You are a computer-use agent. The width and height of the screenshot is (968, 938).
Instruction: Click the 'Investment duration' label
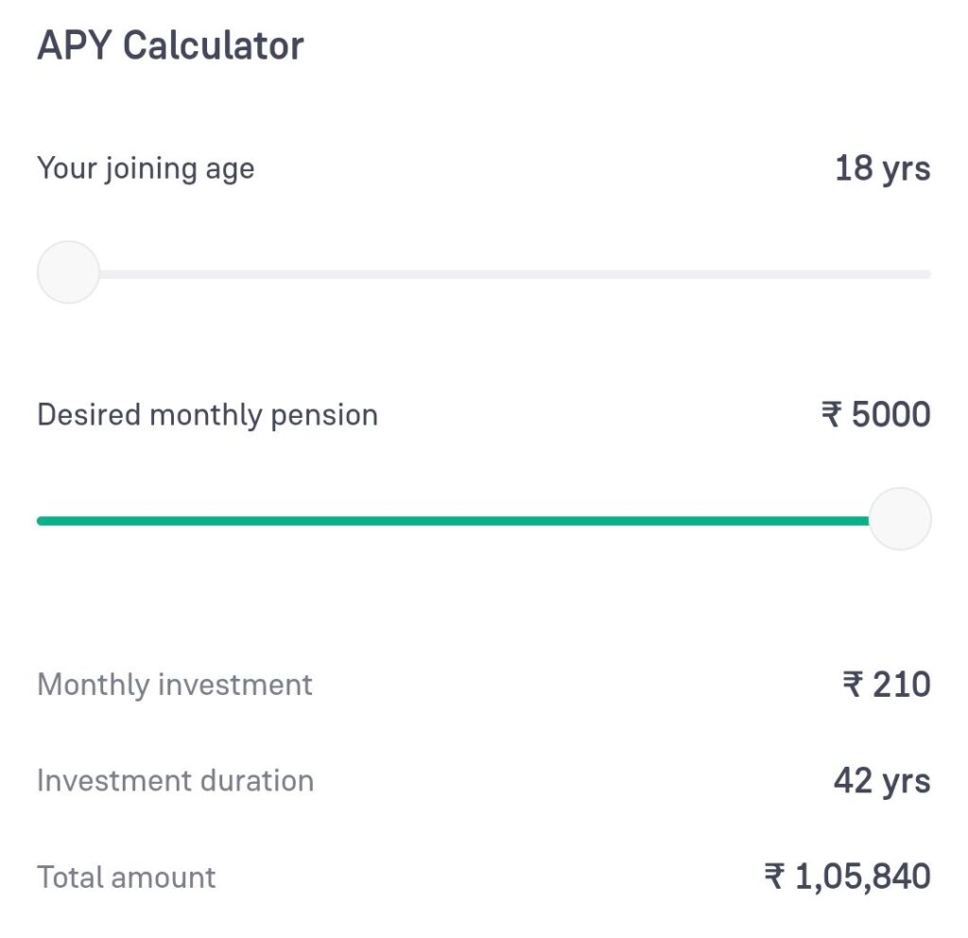pos(175,781)
